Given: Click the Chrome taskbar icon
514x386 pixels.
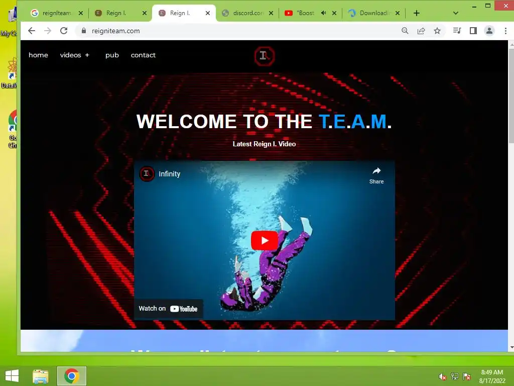Looking at the screenshot, I should pos(72,376).
